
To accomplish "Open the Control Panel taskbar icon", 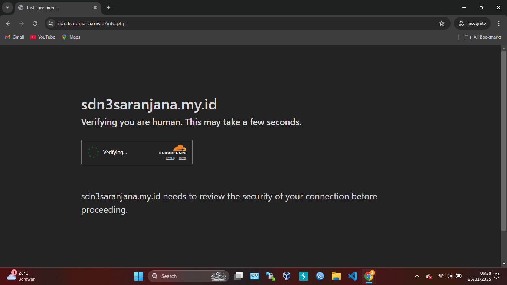I will (255, 276).
